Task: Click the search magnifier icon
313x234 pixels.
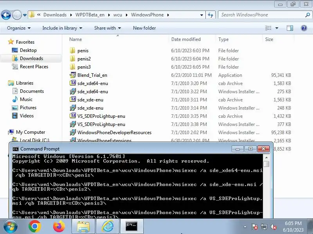Action: coord(308,15)
